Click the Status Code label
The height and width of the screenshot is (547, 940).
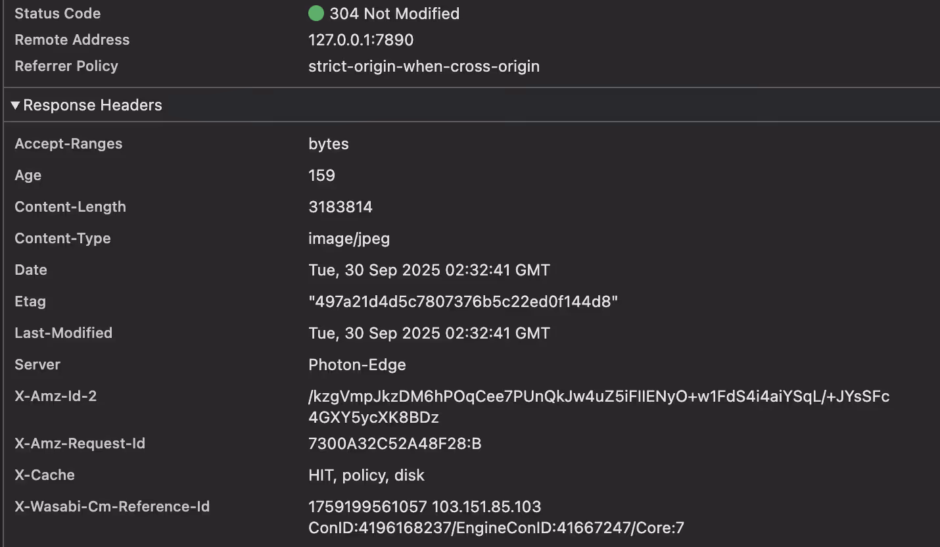57,13
